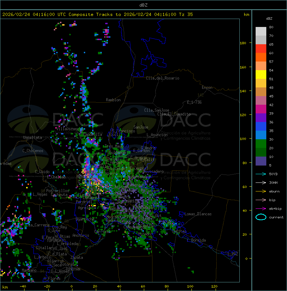This screenshot has width=287, height=291.
Task: Click the magenta eb+bip arrow in legend
Action: (x=261, y=209)
